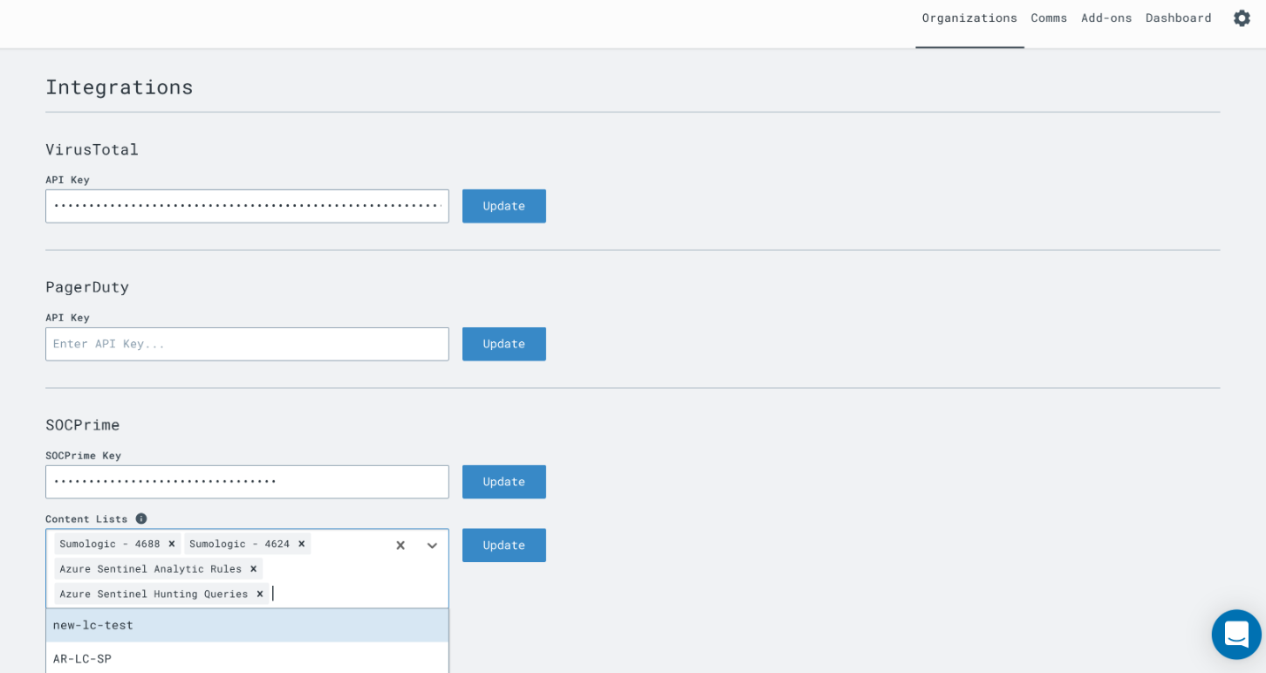
Task: Navigate to the Dashboard
Action: coord(1178,18)
